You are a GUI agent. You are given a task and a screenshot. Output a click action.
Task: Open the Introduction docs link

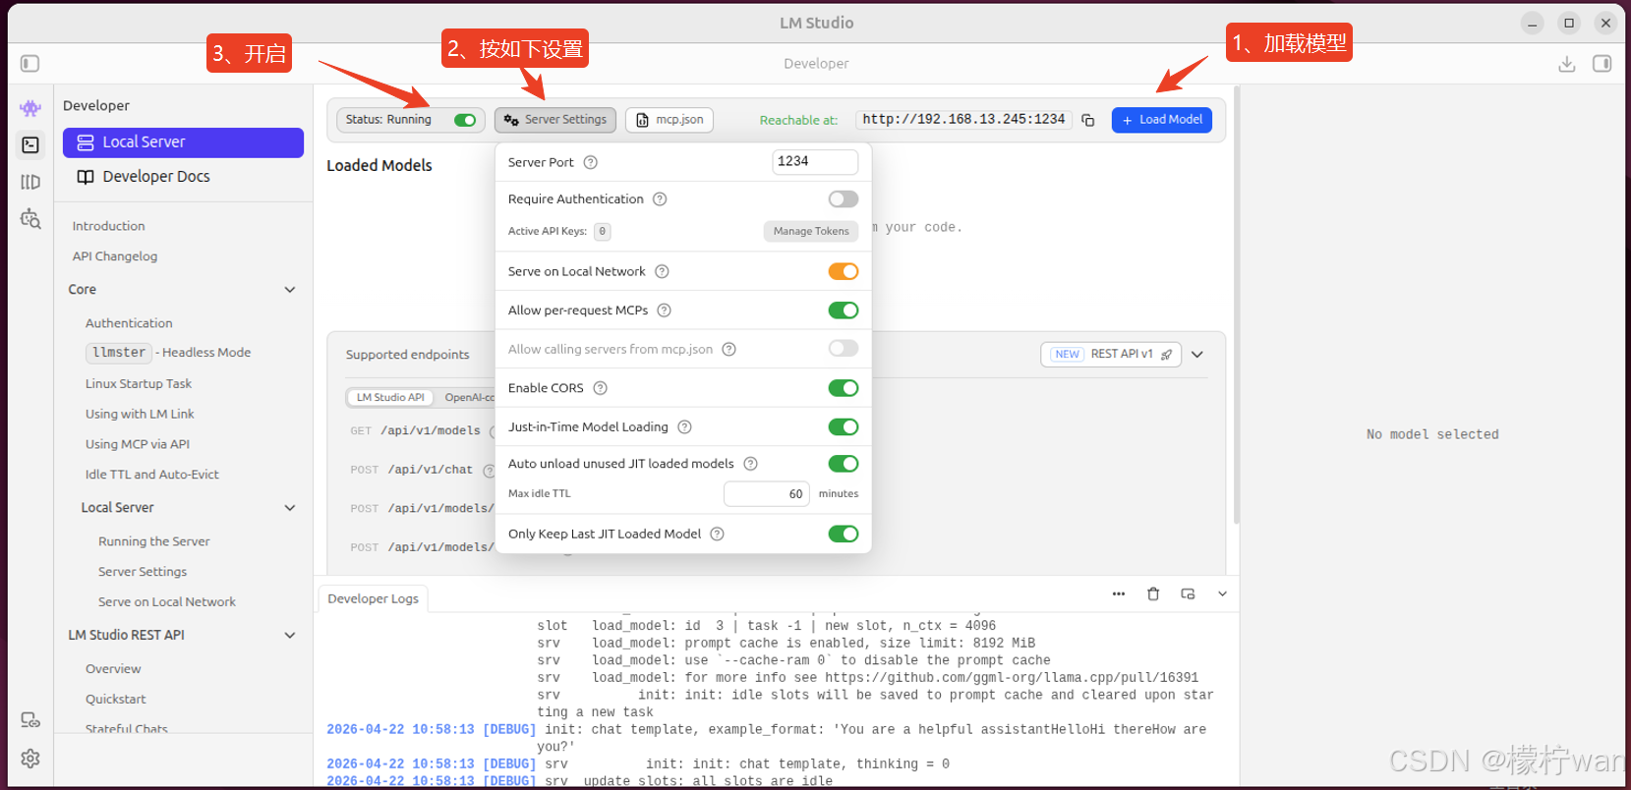coord(108,226)
